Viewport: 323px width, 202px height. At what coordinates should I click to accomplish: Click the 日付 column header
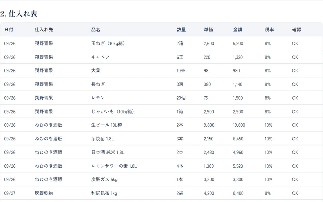click(x=9, y=30)
